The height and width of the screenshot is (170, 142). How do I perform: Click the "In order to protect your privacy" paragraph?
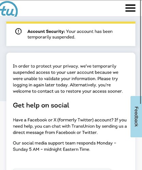click(68, 79)
